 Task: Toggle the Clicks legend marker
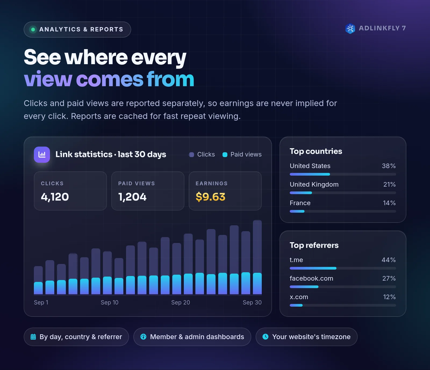point(192,155)
